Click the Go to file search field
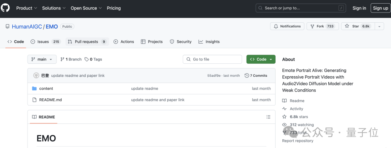Image resolution: width=391 pixels, height=148 pixels. (213, 59)
